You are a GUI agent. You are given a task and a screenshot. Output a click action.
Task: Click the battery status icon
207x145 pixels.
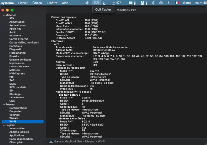[205, 3]
